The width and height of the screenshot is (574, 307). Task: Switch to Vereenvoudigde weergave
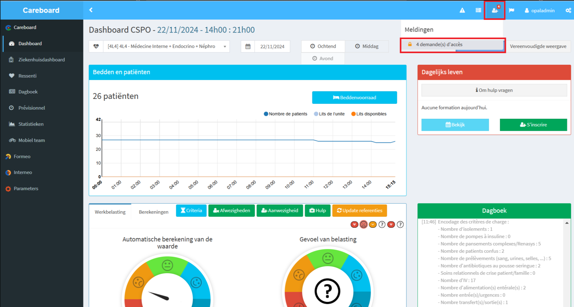click(538, 46)
